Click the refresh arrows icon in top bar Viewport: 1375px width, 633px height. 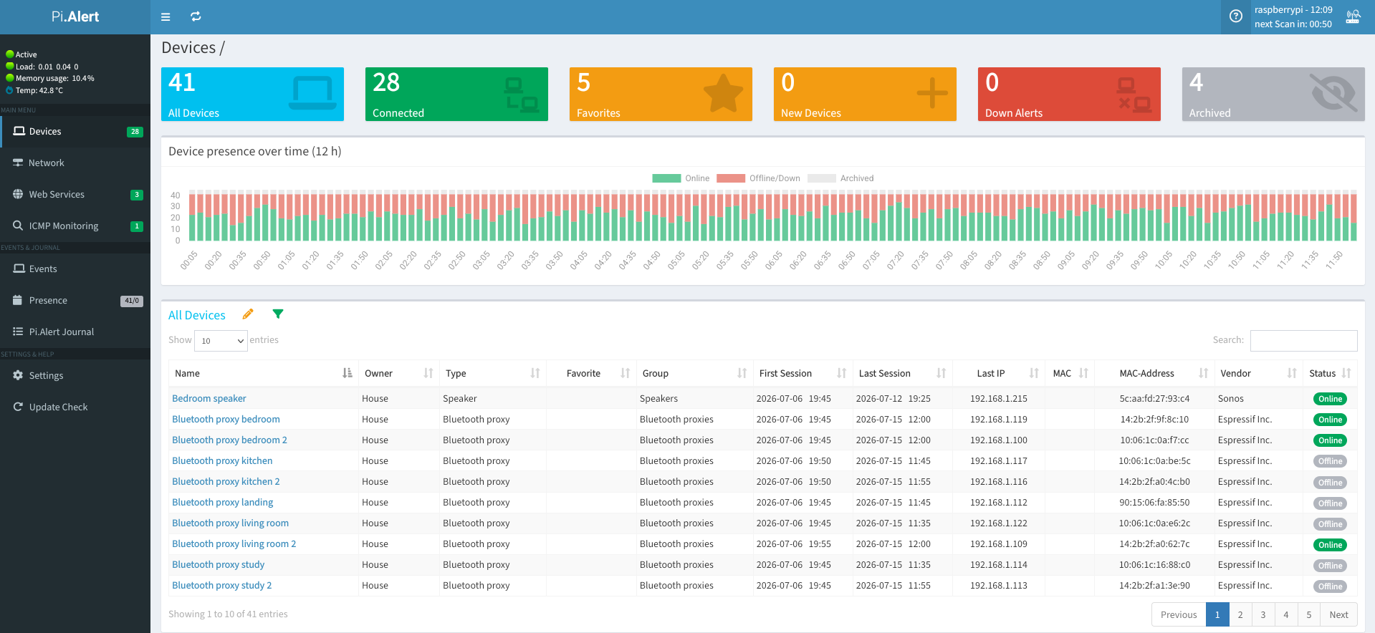click(x=196, y=16)
